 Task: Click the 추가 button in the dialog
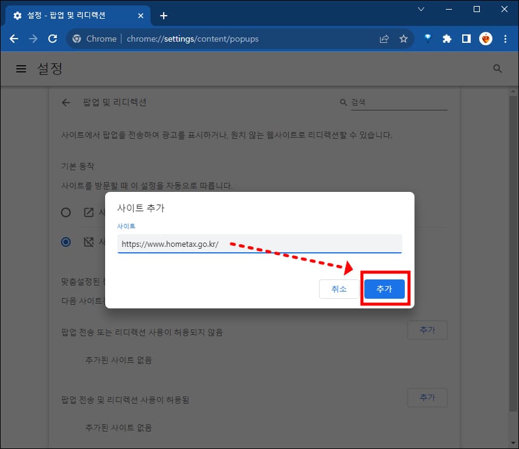click(384, 289)
